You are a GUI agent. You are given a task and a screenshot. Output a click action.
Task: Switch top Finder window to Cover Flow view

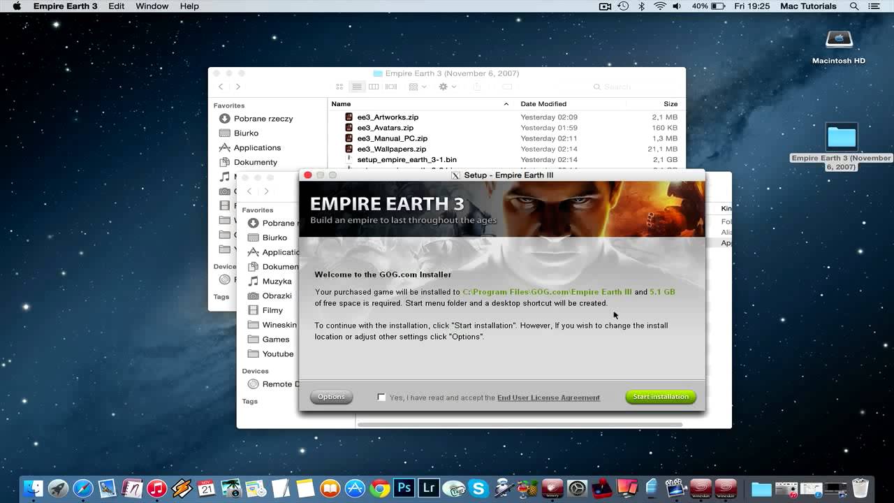pos(391,87)
